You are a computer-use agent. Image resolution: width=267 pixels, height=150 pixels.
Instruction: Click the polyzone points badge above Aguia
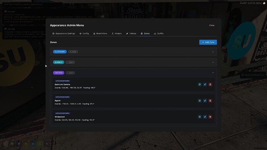click(62, 97)
